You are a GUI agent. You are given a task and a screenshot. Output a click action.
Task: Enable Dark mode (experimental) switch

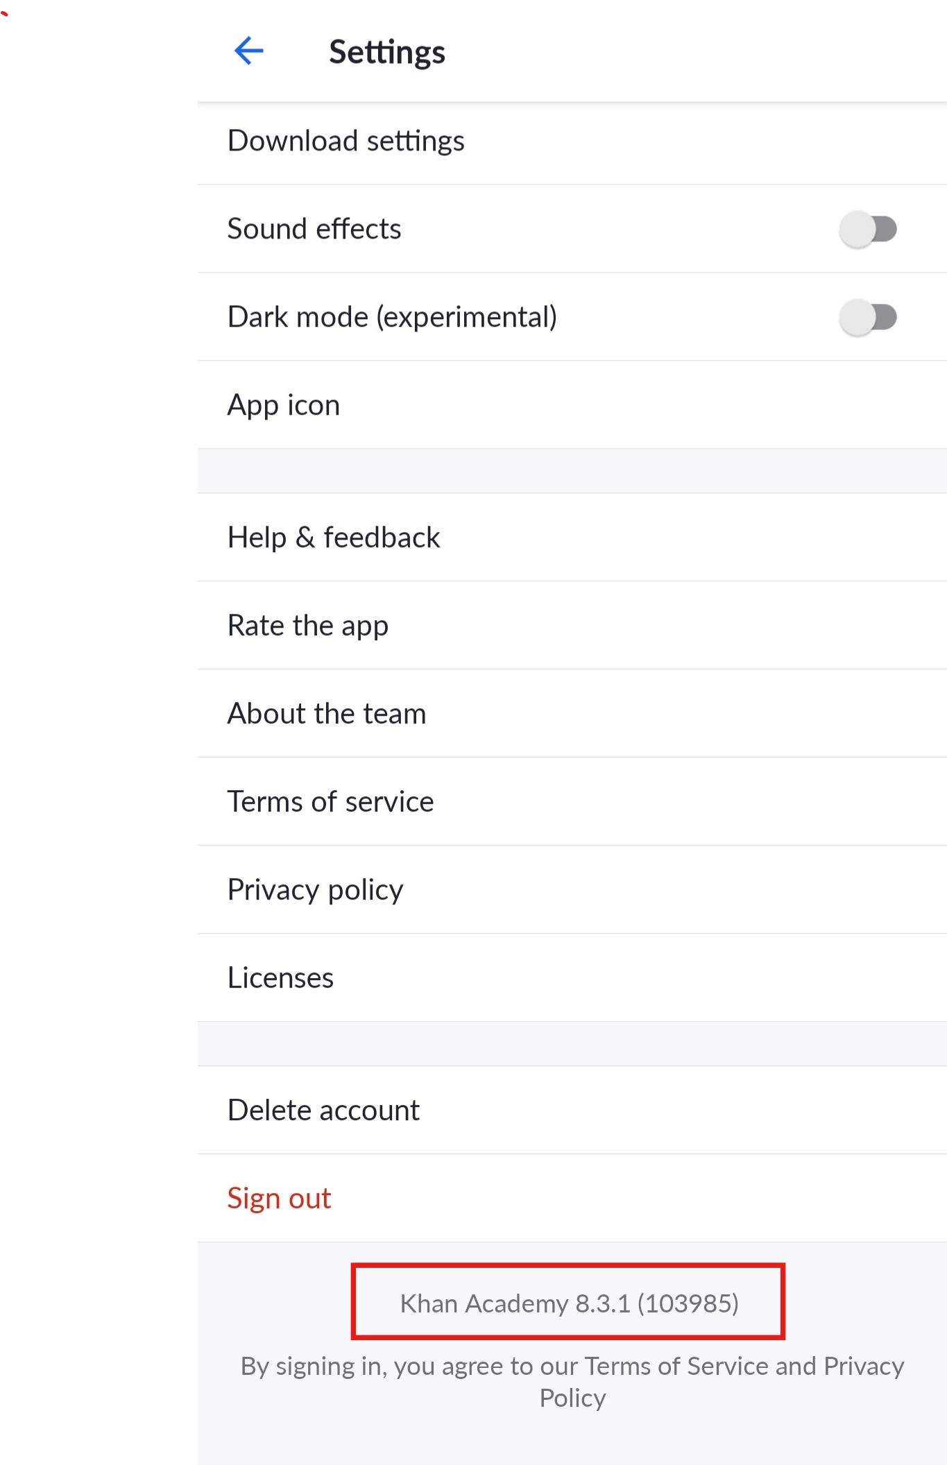867,317
